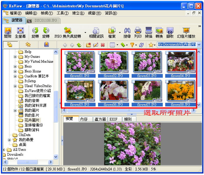
Task: Click the refresh icon in browser toolbar
Action: coord(141,45)
